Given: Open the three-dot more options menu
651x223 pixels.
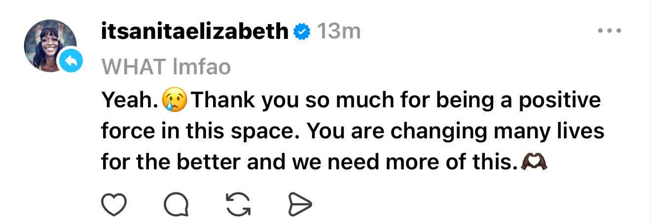Looking at the screenshot, I should click(x=610, y=31).
